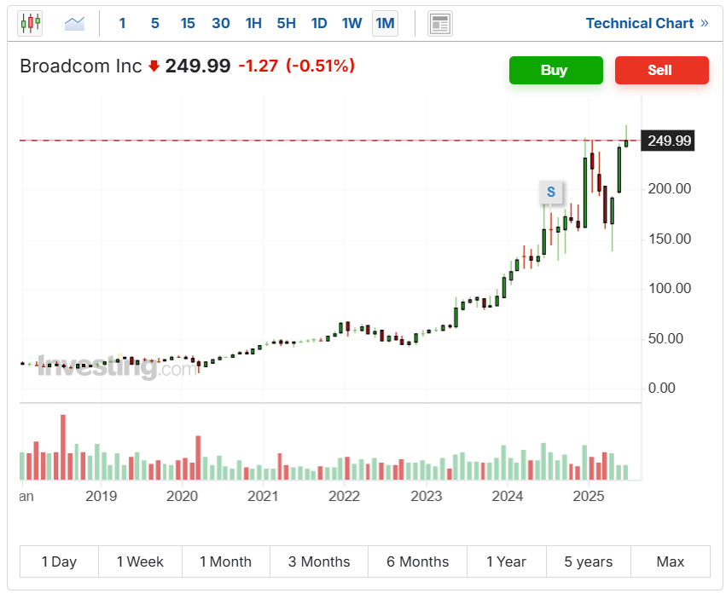Show the 6 Months range
This screenshot has height=593, width=726.
(x=418, y=561)
